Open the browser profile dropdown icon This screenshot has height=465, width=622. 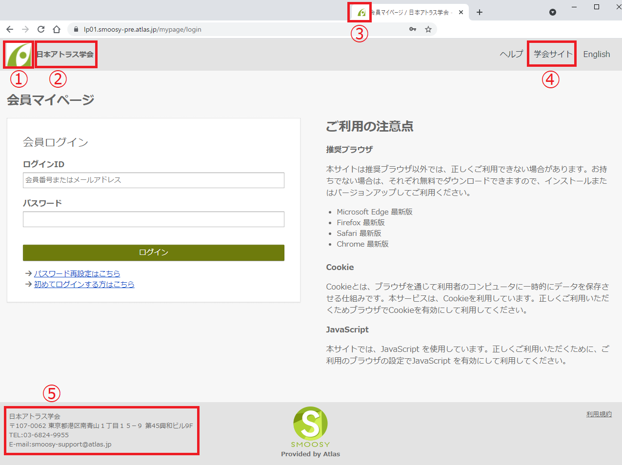coord(553,12)
